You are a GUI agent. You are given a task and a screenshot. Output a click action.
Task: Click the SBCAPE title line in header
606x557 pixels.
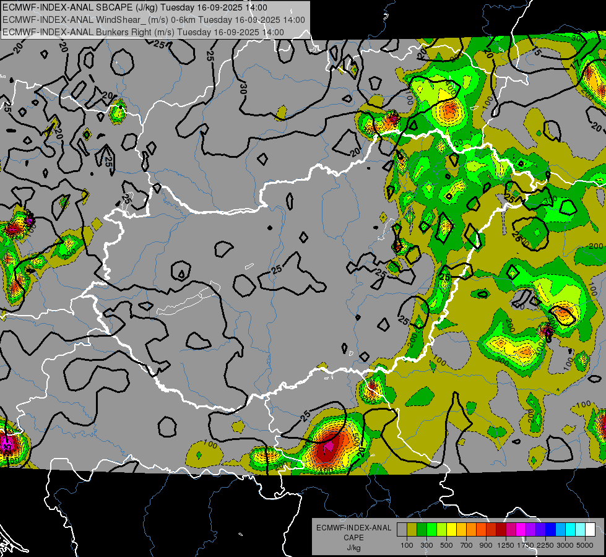tap(135, 7)
